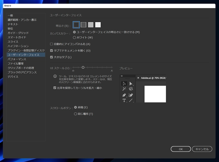The height and width of the screenshot is (162, 219).
Task: Toggle 大きなタブ (L) checkbox
Action: point(61,57)
